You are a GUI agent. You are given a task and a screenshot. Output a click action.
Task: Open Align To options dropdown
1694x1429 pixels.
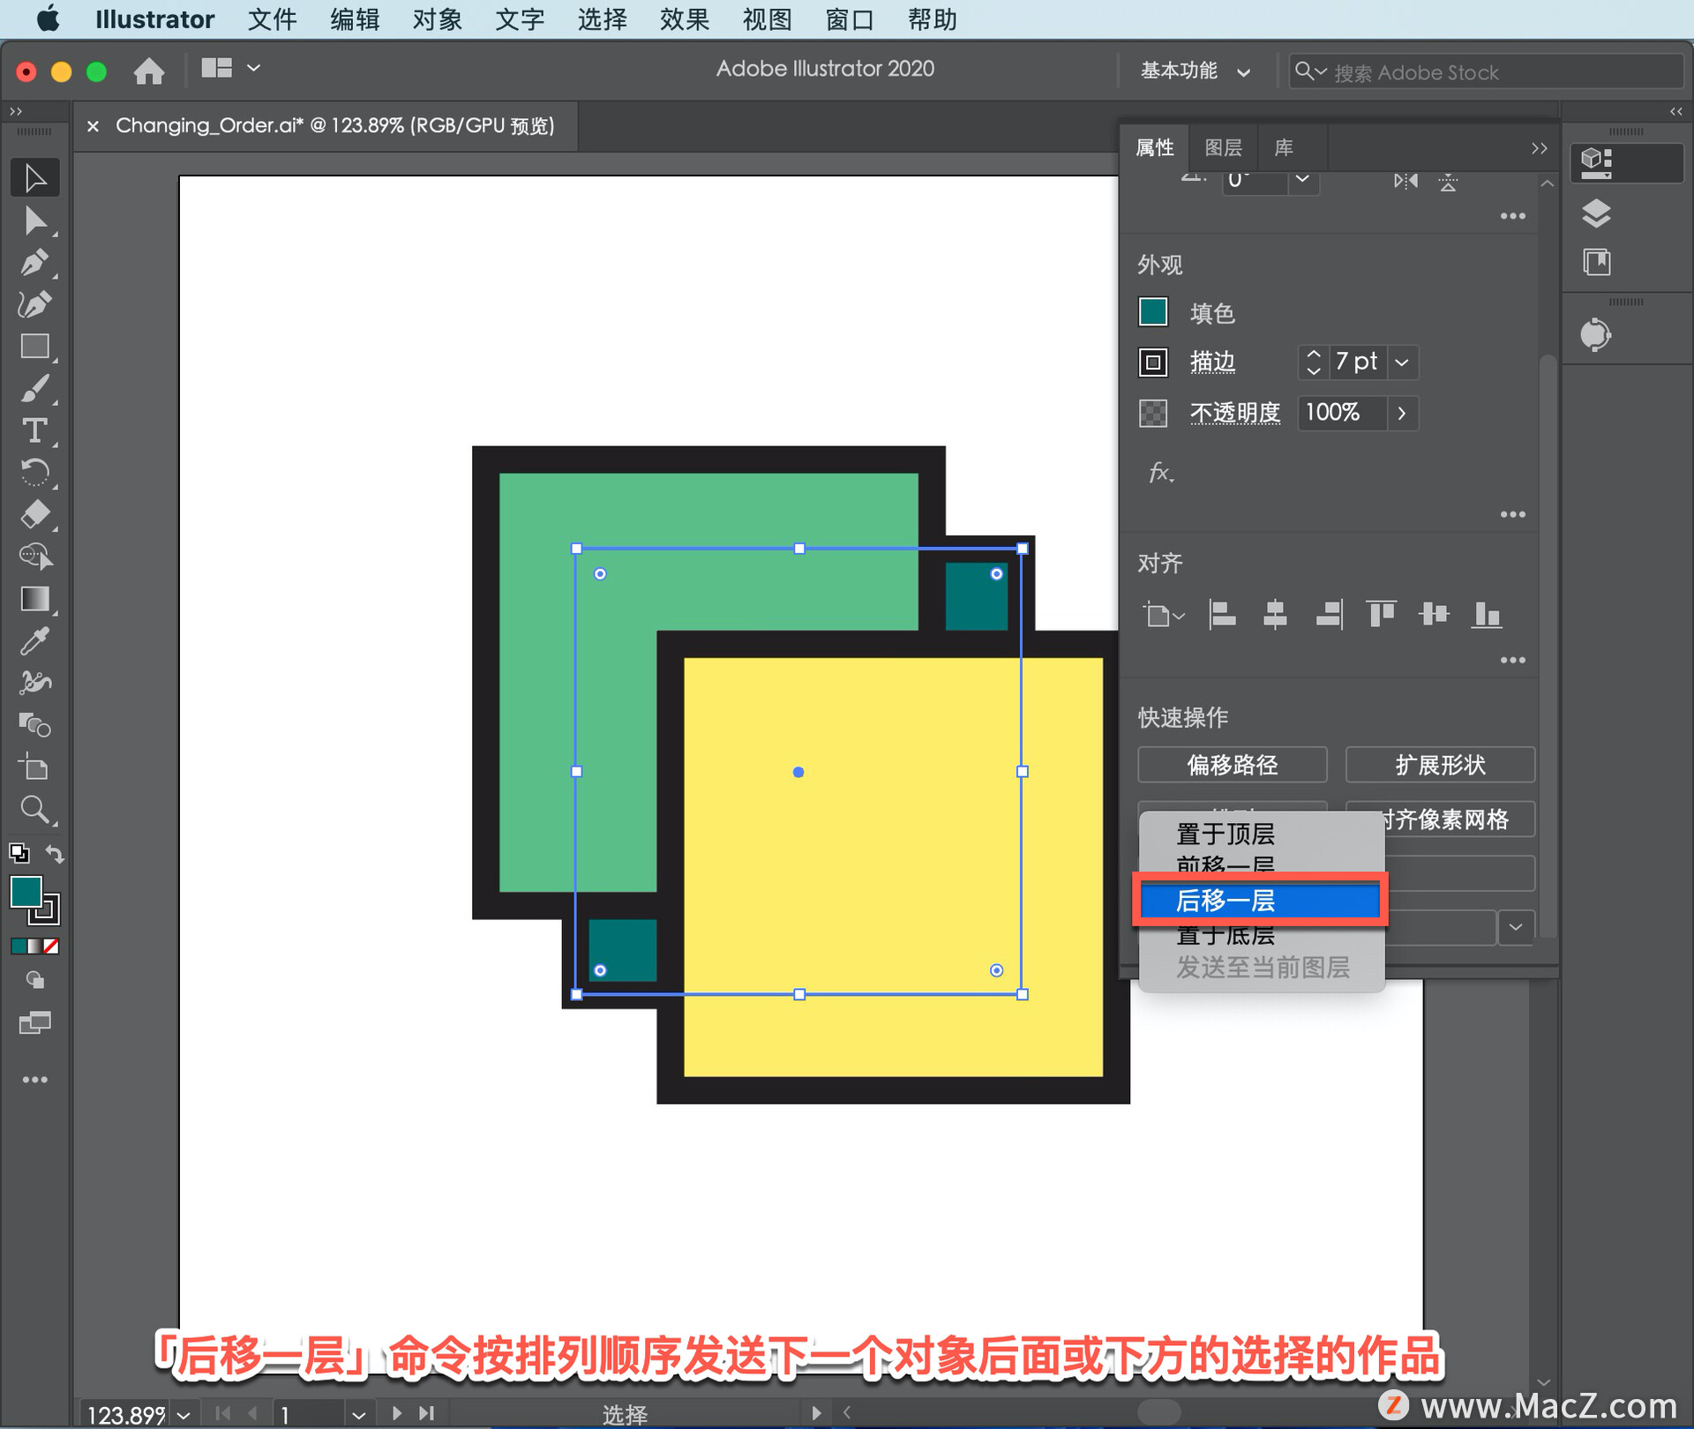(x=1164, y=614)
